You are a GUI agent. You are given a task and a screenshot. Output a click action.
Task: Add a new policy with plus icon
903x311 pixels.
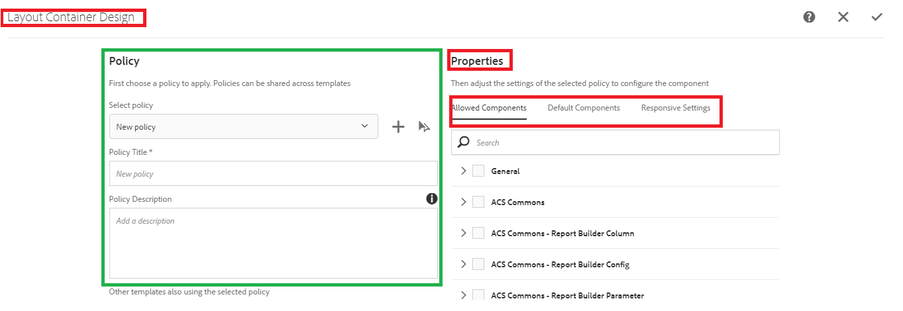point(398,127)
